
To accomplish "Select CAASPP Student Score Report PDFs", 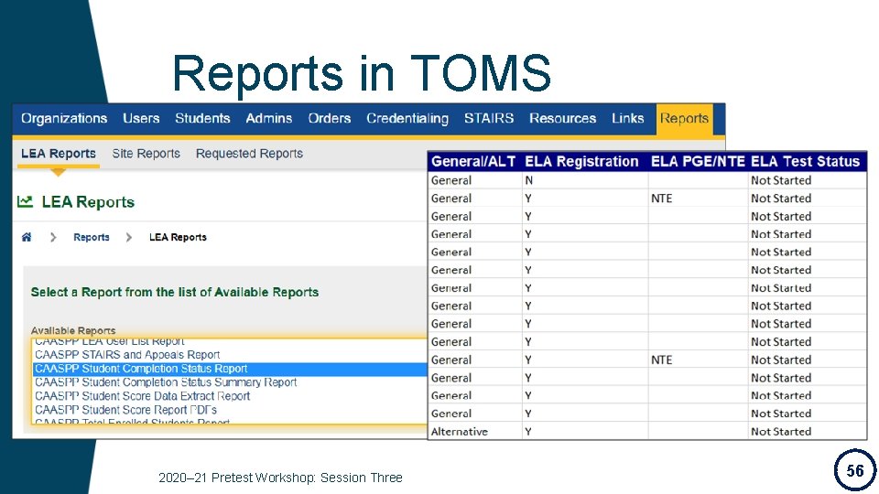I will coord(125,410).
